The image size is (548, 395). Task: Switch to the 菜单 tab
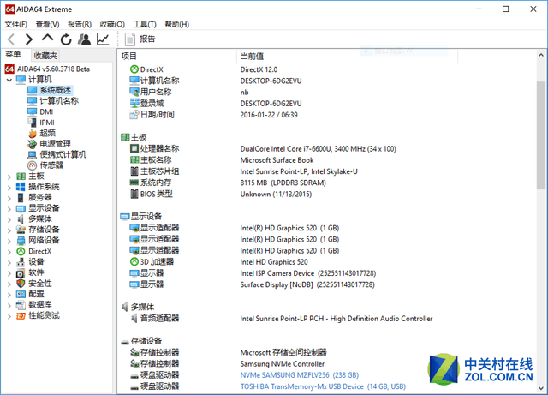[14, 55]
